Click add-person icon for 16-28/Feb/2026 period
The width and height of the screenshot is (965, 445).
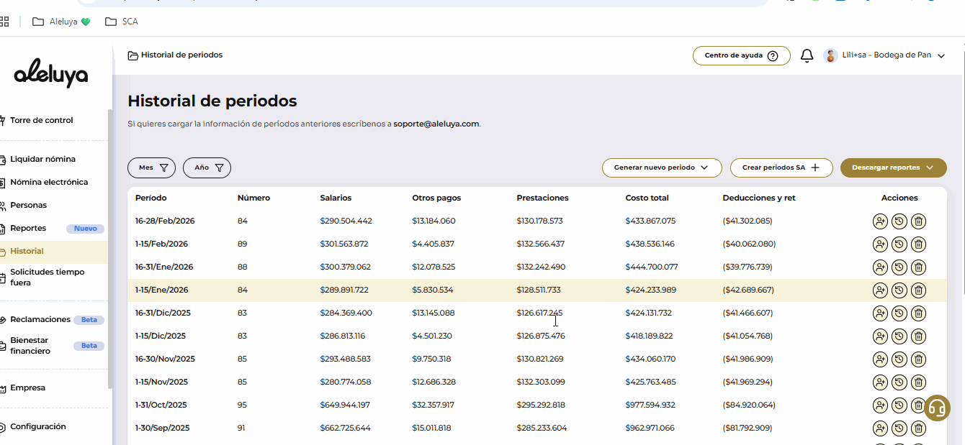[x=879, y=221]
